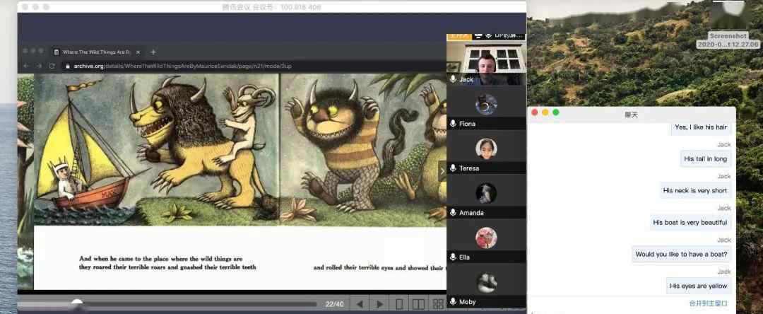Toggle Moby's microphone icon
Image resolution: width=763 pixels, height=314 pixels.
453,301
